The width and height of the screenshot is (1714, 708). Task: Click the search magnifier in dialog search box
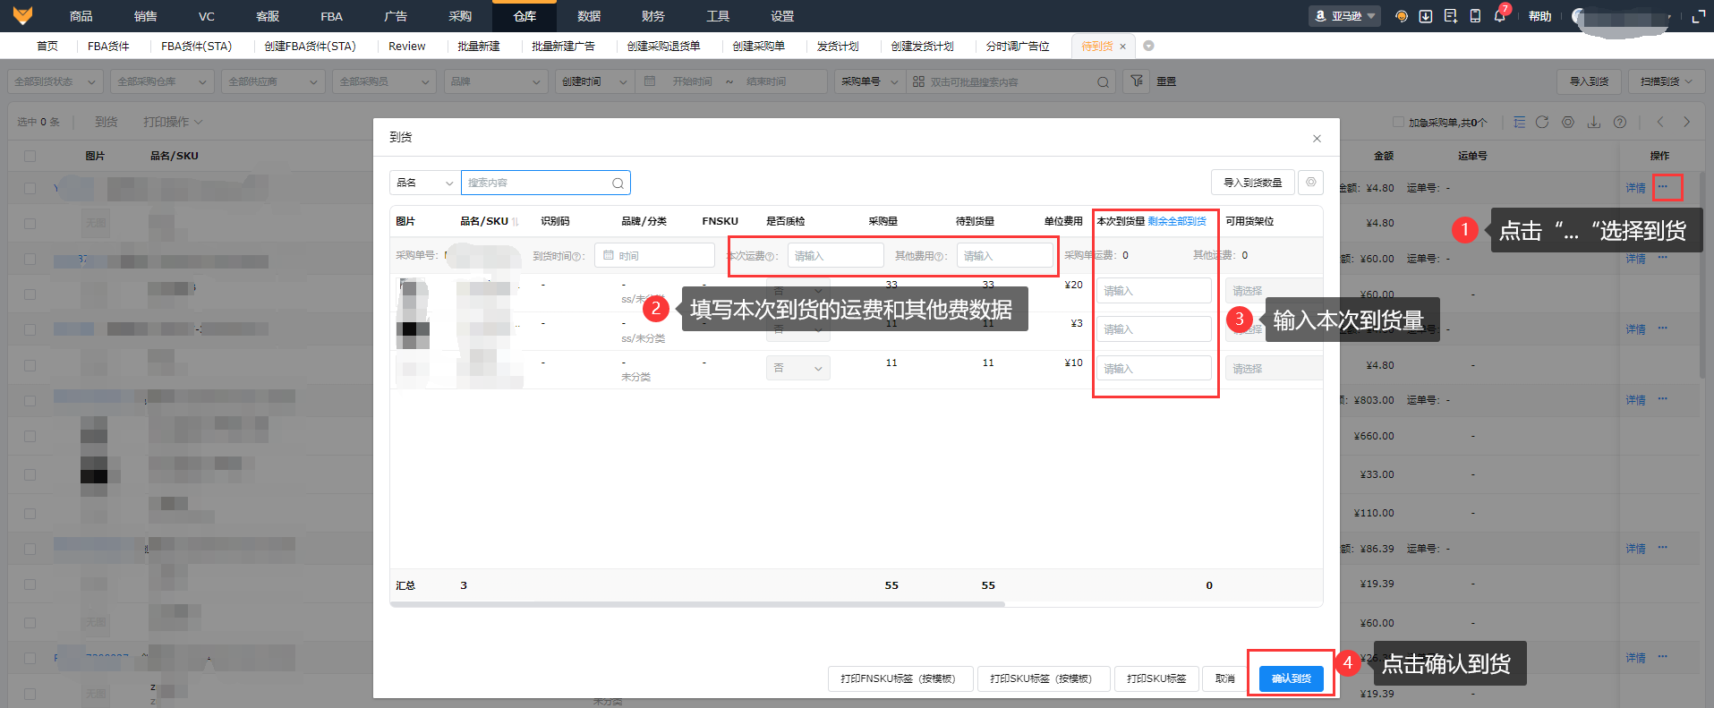tap(618, 183)
